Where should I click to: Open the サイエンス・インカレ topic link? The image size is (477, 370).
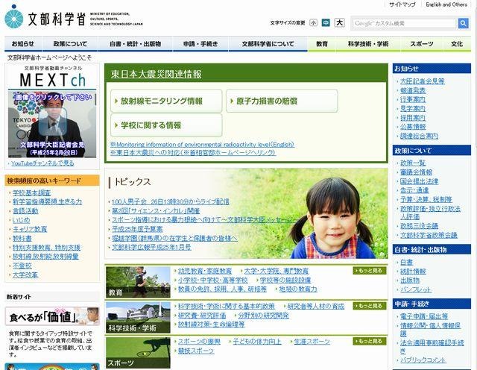(x=156, y=210)
